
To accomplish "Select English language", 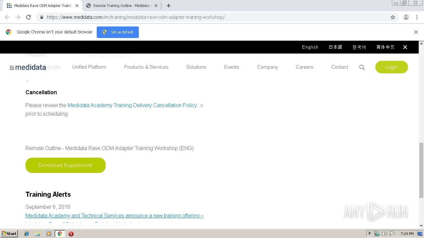I will point(310,47).
